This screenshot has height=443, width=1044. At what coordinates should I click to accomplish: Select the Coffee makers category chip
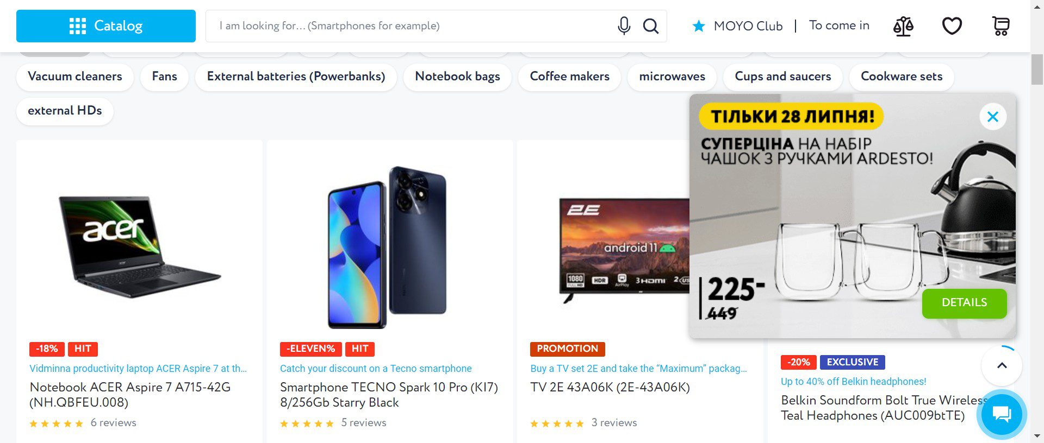click(x=569, y=77)
